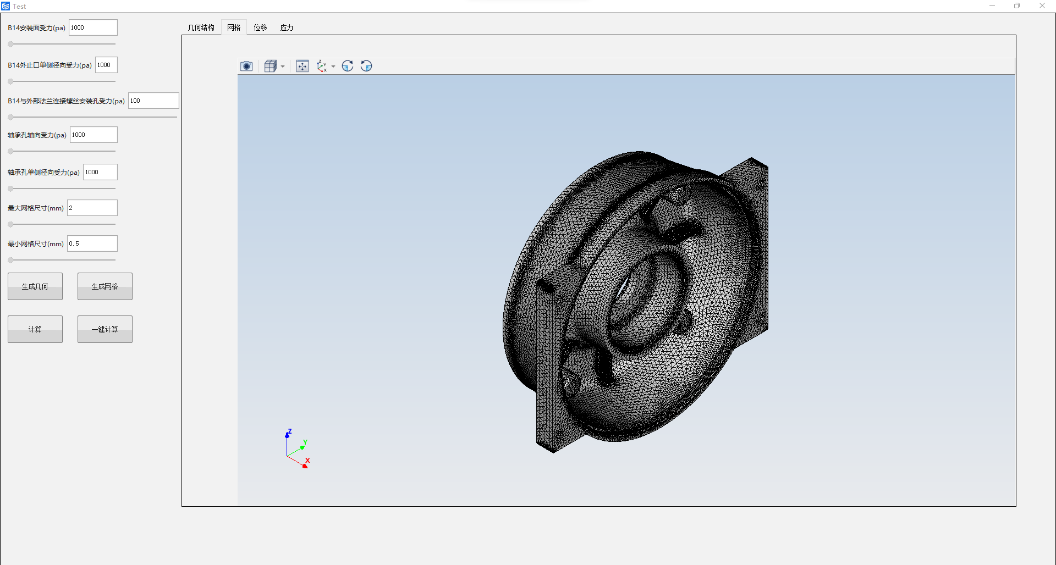Click the slider handle under 最小网格尺寸
Image resolution: width=1056 pixels, height=565 pixels.
click(x=10, y=260)
